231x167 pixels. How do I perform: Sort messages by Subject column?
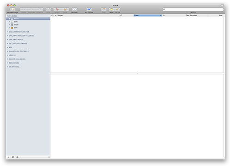[x=88, y=15]
